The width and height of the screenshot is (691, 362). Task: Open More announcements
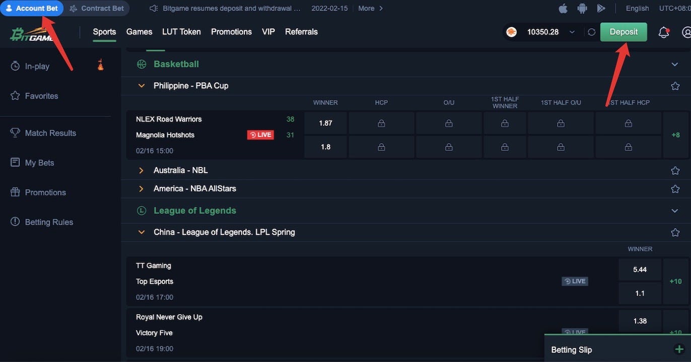[371, 8]
